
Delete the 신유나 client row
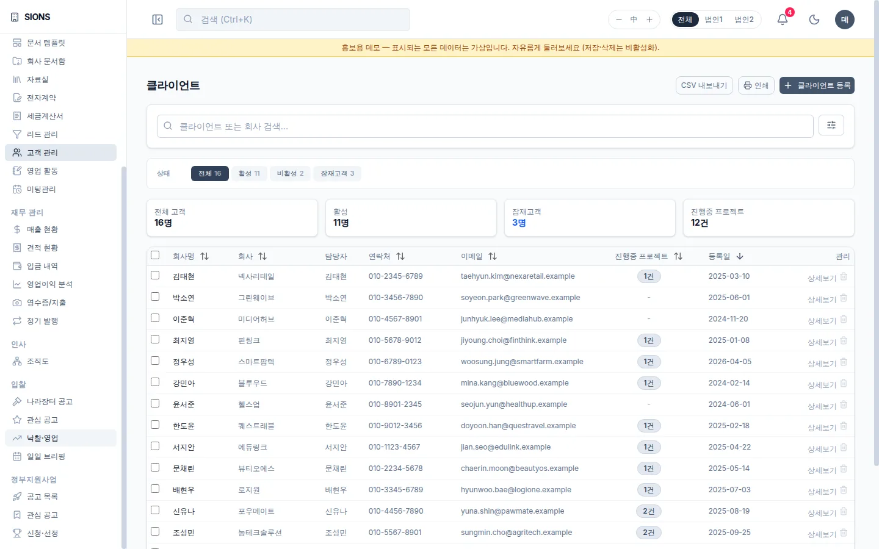tap(844, 511)
